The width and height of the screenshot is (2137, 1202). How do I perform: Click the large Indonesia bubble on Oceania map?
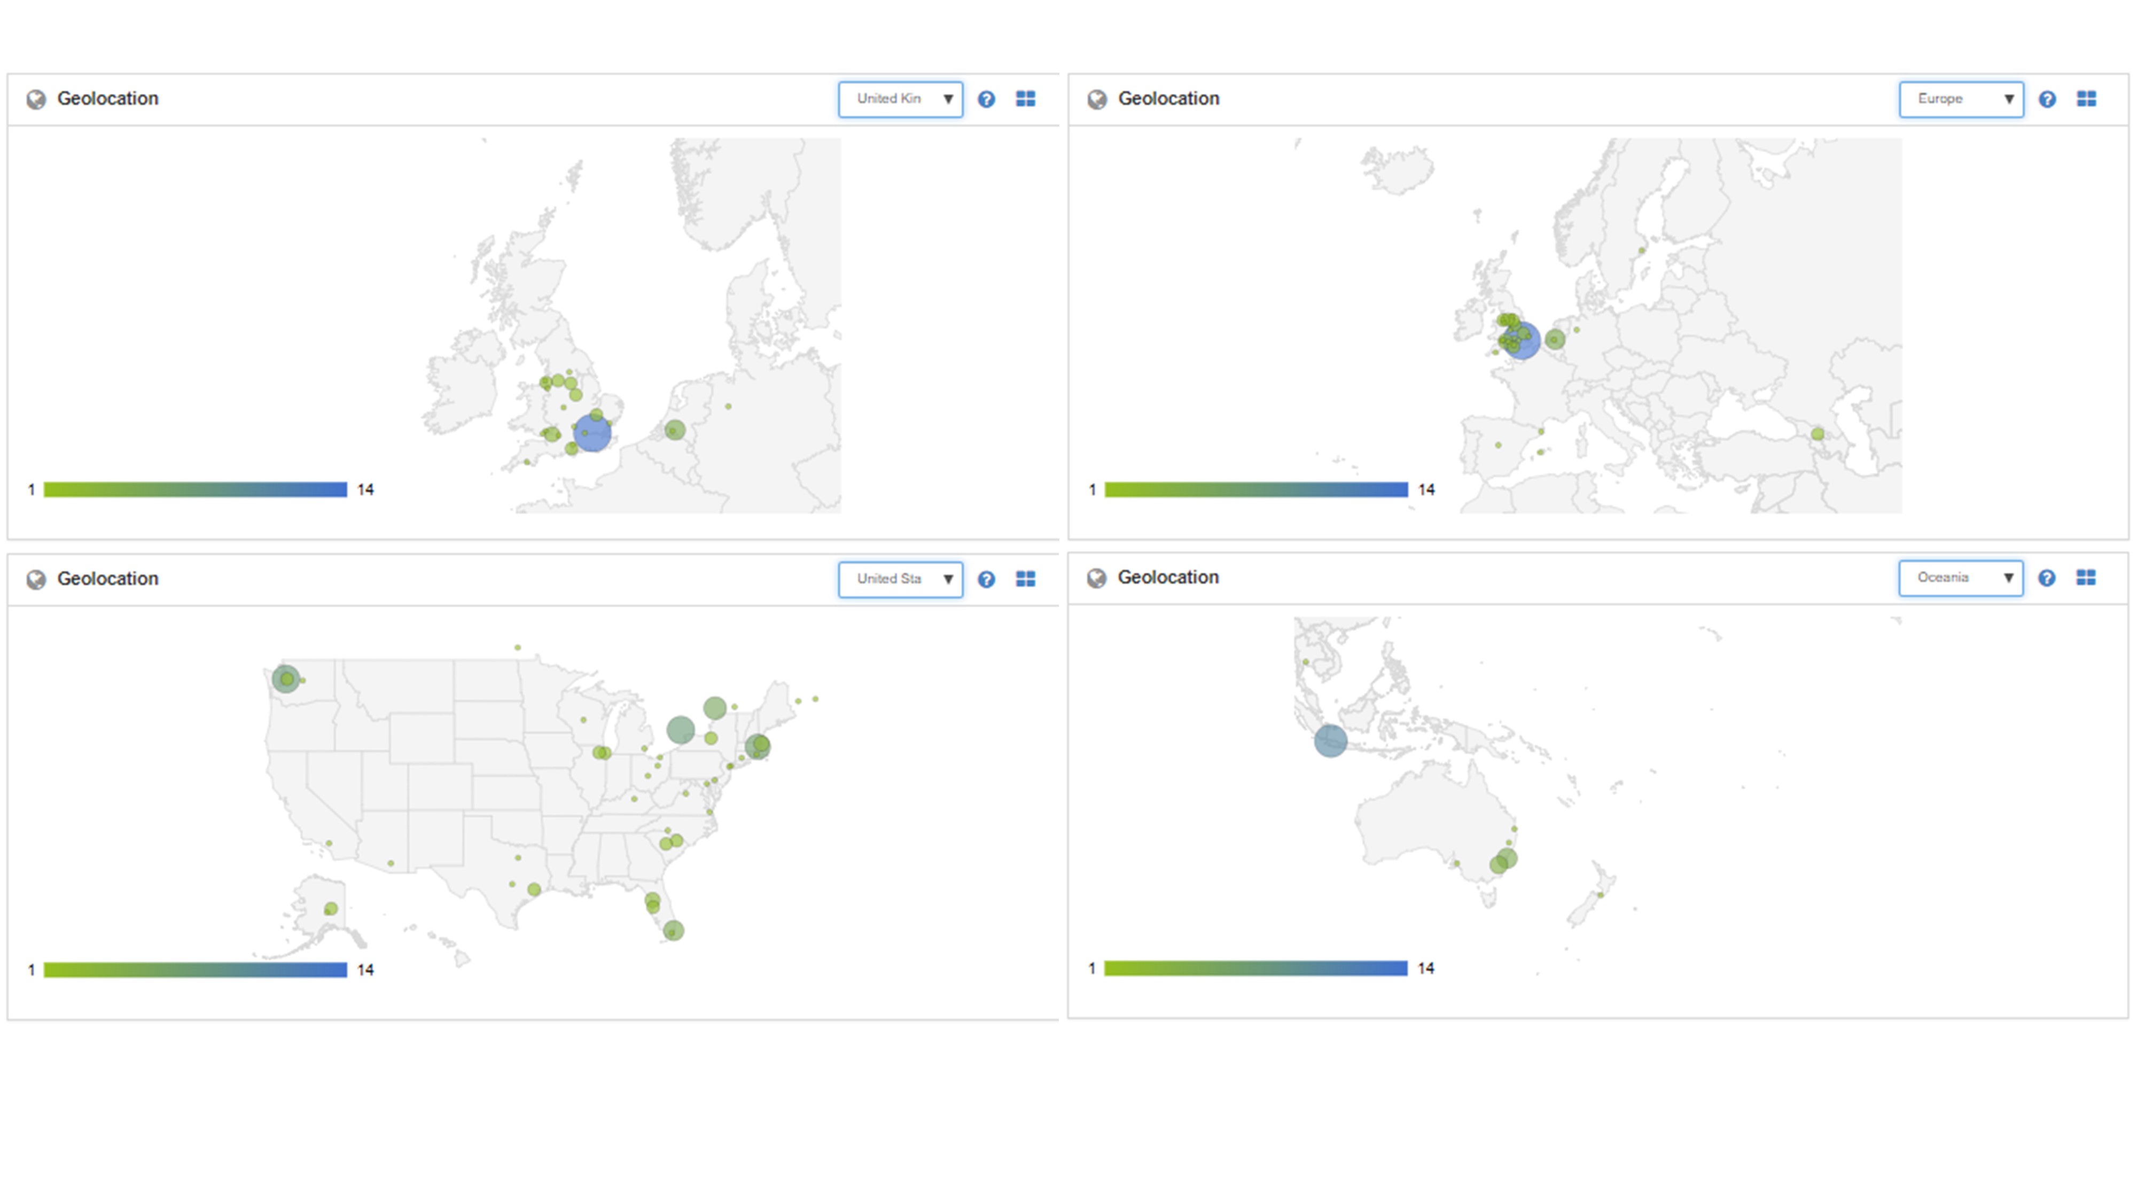point(1330,741)
